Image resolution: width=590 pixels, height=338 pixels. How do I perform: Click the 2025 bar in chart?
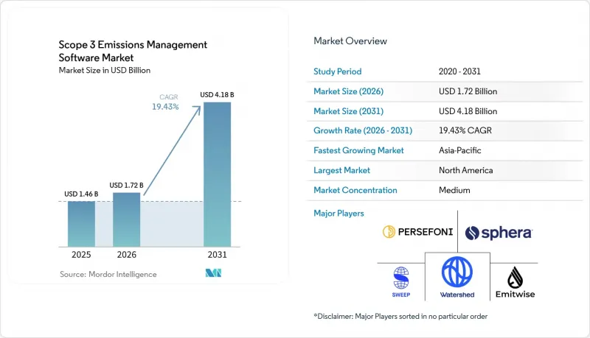pos(81,224)
